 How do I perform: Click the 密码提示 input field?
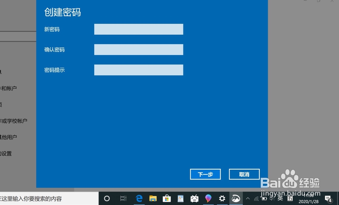[138, 70]
